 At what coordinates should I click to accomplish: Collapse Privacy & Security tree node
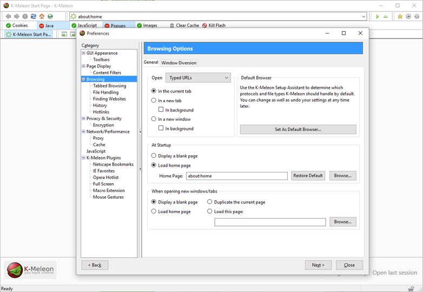(84, 118)
